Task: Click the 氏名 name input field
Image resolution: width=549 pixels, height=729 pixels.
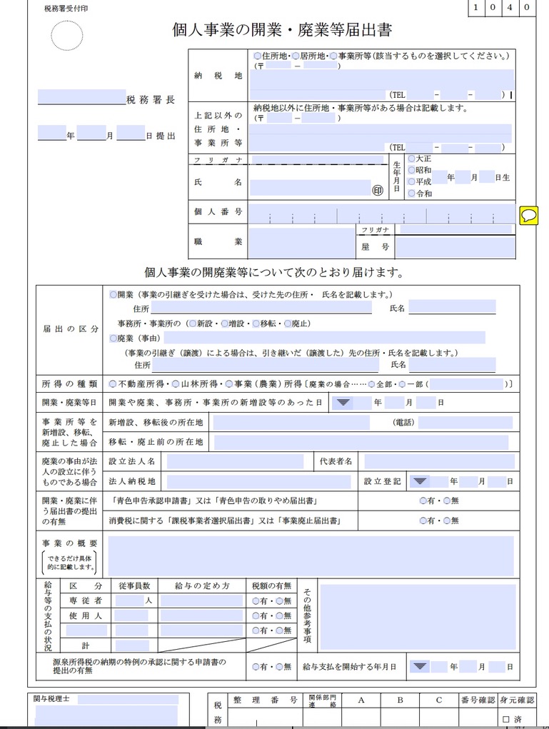Action: pyautogui.click(x=310, y=187)
